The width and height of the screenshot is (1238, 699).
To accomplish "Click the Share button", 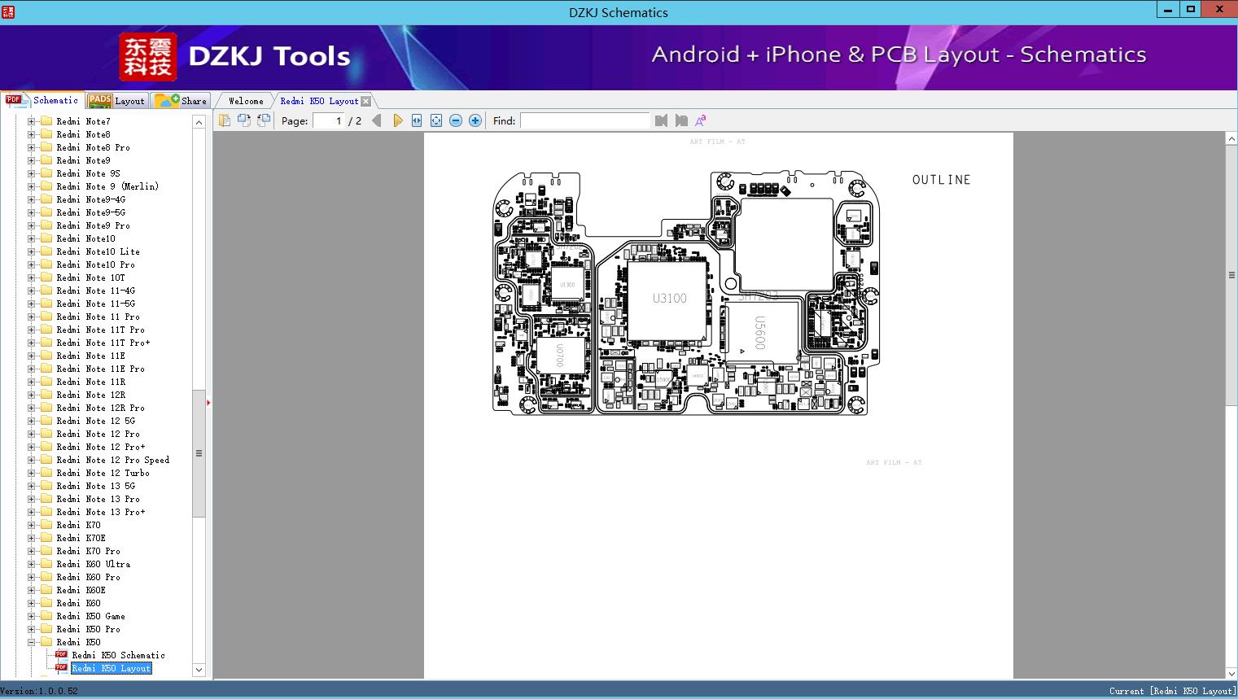I will pos(181,100).
